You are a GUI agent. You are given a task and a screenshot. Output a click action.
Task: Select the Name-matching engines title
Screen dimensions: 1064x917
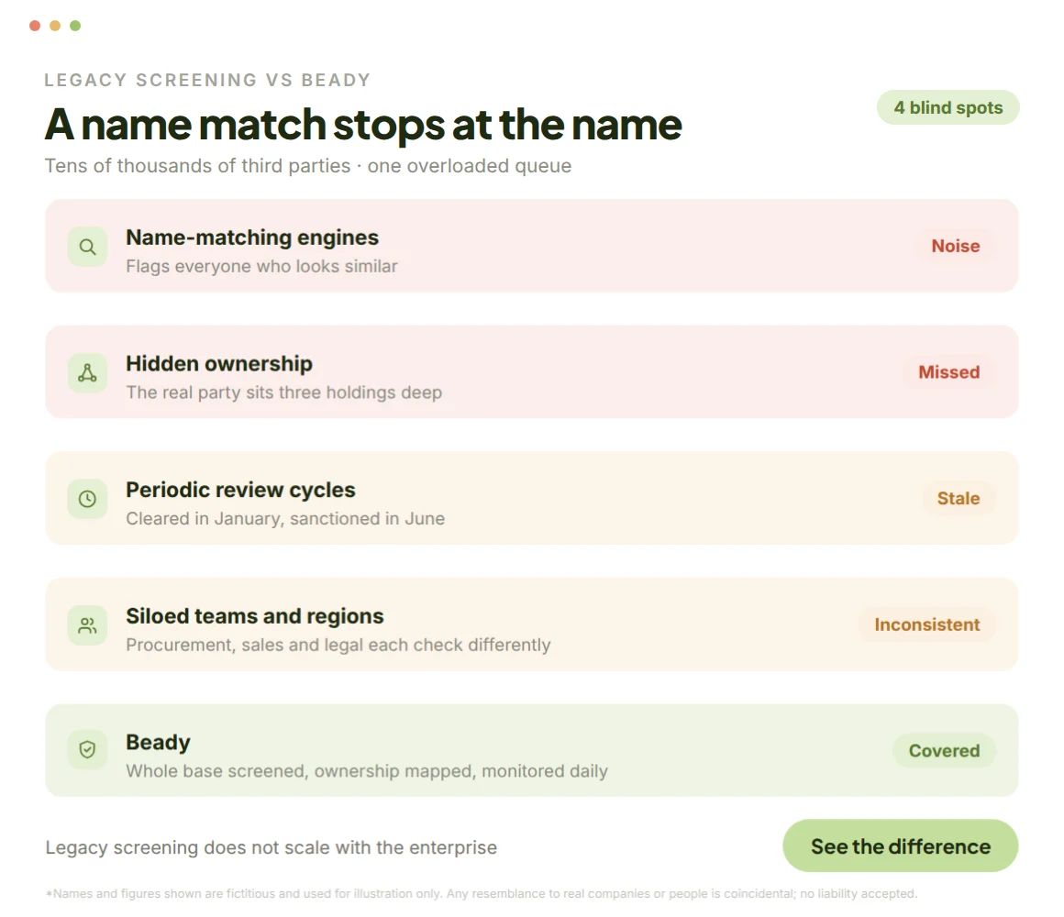tap(252, 238)
